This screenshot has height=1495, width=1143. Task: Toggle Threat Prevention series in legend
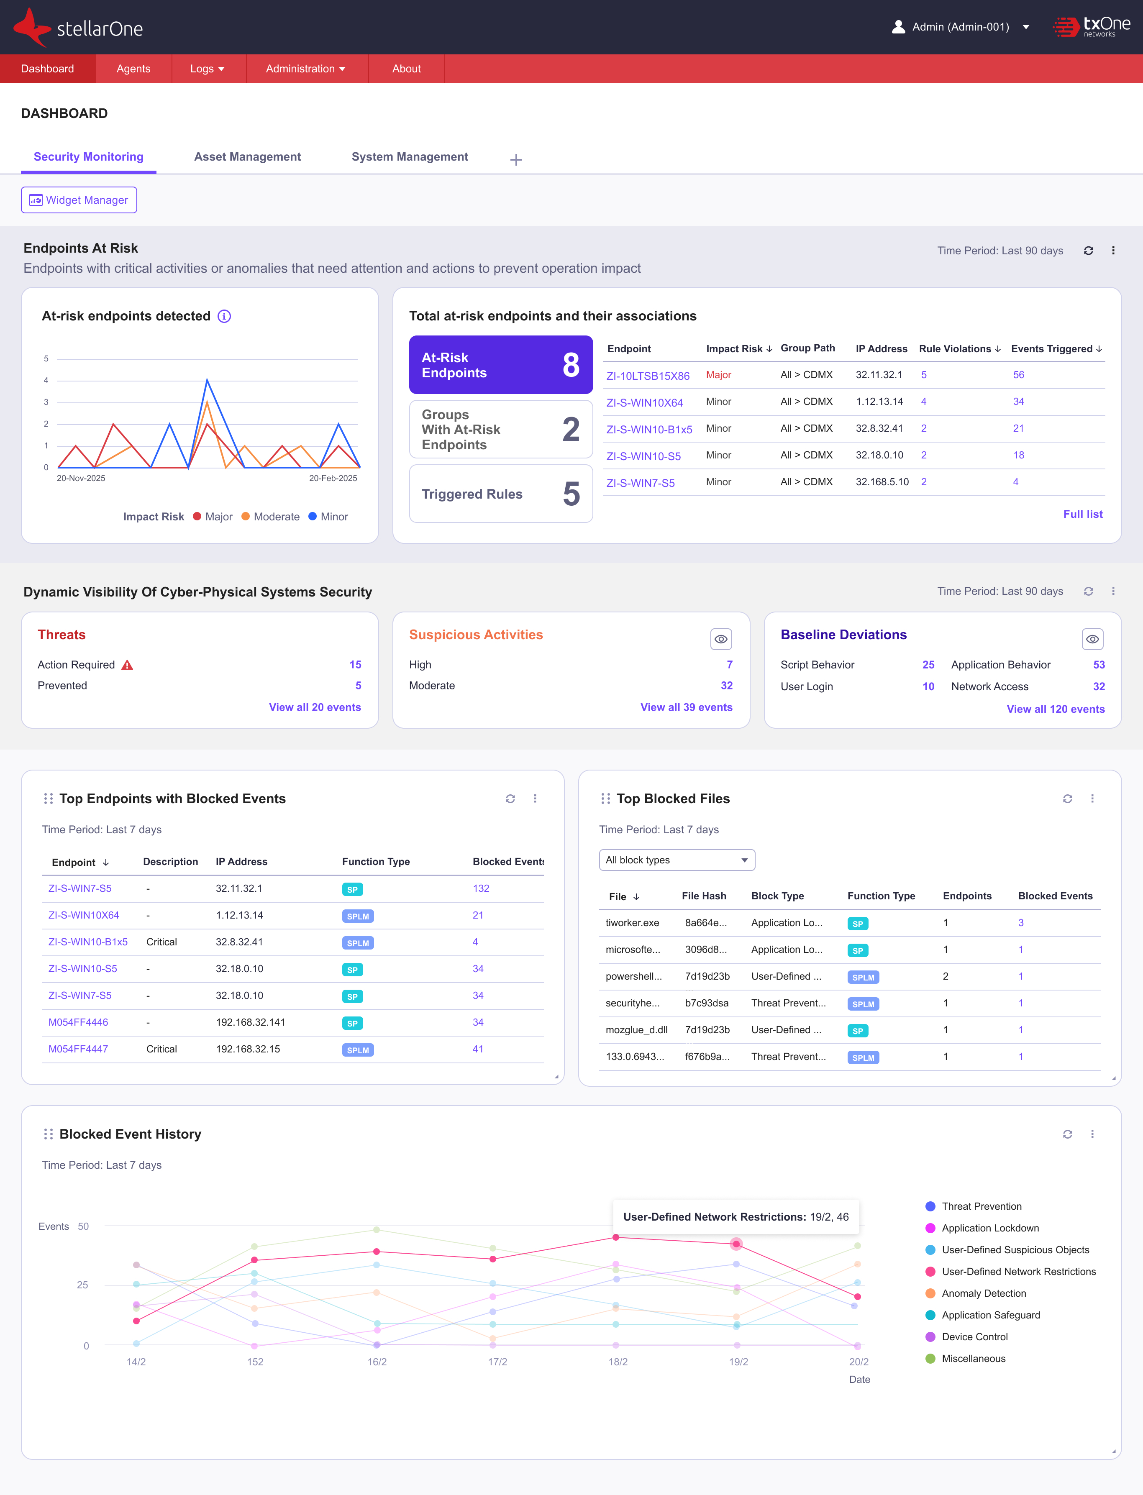(x=981, y=1206)
